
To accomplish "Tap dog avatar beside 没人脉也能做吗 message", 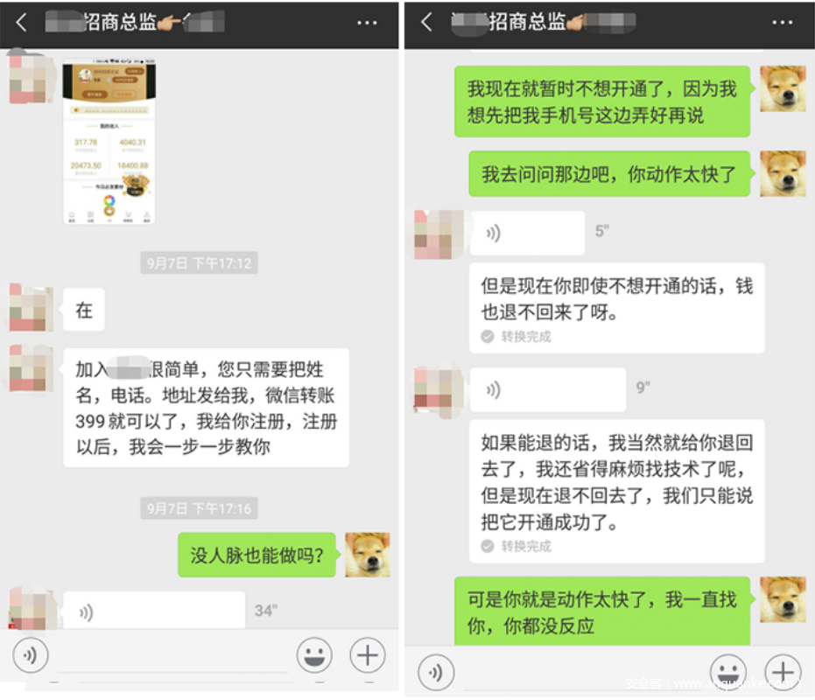I will pos(368,555).
